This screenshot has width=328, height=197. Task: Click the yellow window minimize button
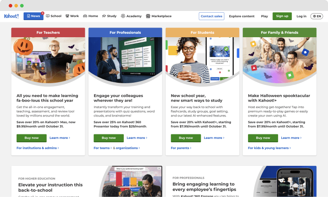coord(16,6)
